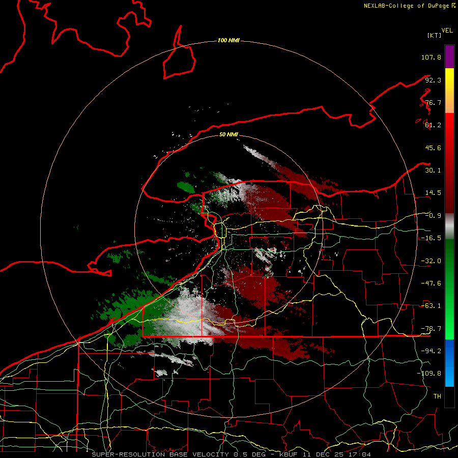Click the purple segment of the color bar
The width and height of the screenshot is (458, 458).
[x=449, y=56]
